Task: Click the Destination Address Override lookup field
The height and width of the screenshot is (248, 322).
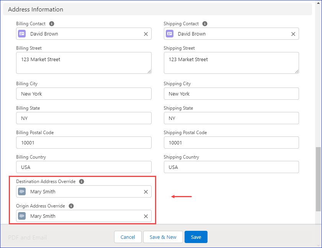Action: tap(84, 192)
